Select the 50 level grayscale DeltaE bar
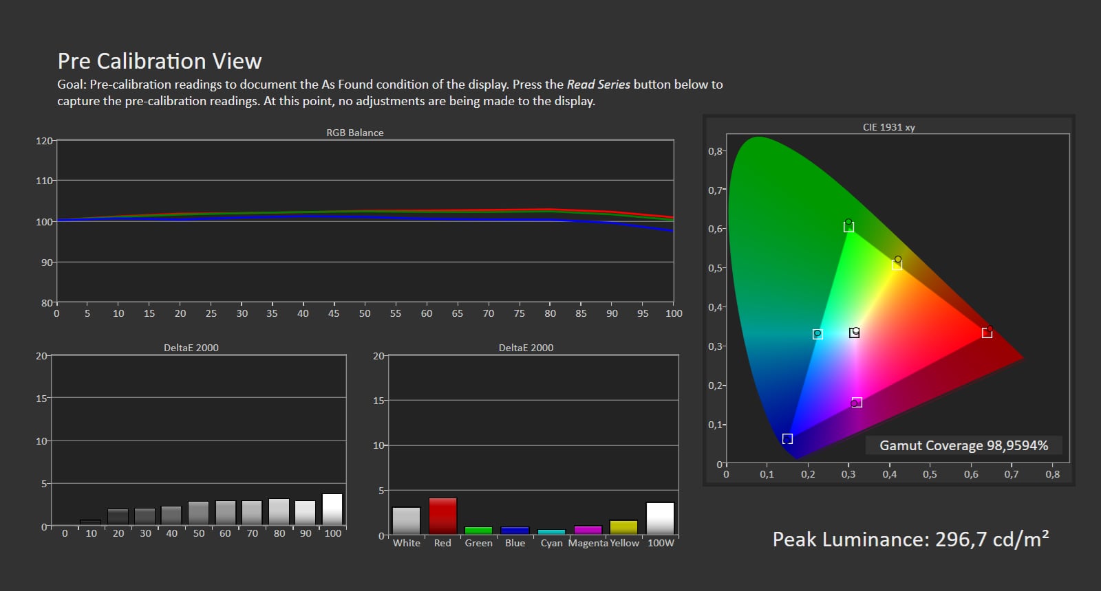 (198, 513)
